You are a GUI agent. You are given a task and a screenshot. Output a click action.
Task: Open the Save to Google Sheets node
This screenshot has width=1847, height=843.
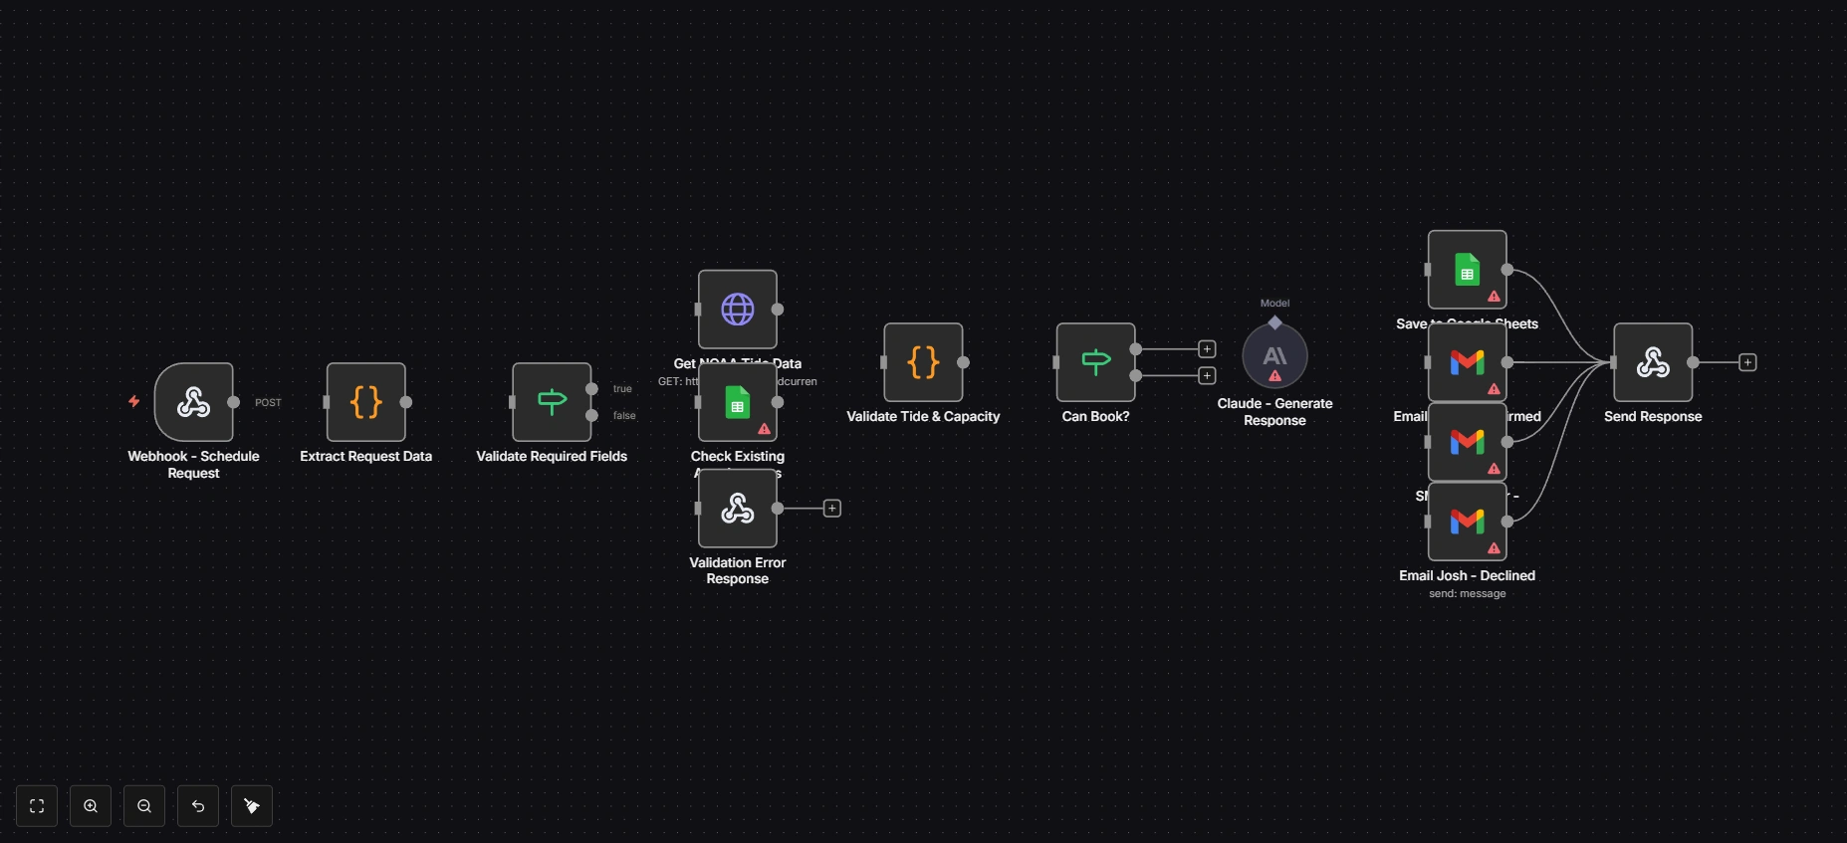point(1467,270)
